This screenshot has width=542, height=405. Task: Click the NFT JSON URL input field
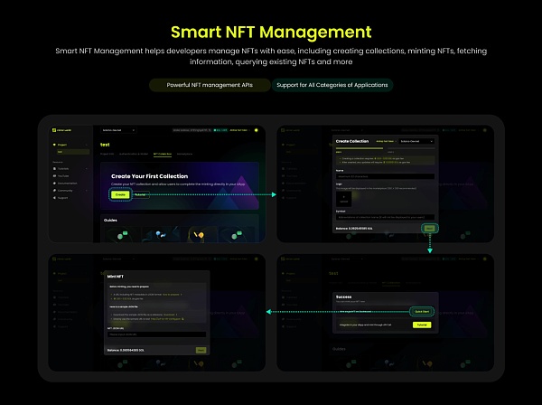(156, 334)
